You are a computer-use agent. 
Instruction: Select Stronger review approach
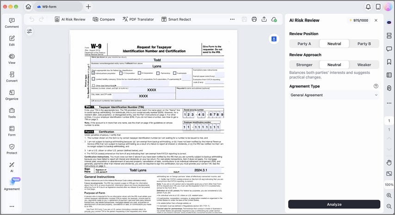pos(304,65)
